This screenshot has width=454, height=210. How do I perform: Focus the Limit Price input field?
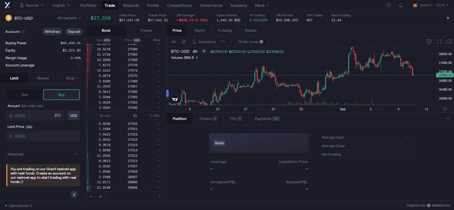pyautogui.click(x=44, y=136)
